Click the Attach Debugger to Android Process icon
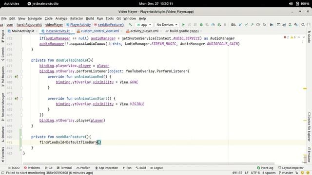 pos(219,25)
